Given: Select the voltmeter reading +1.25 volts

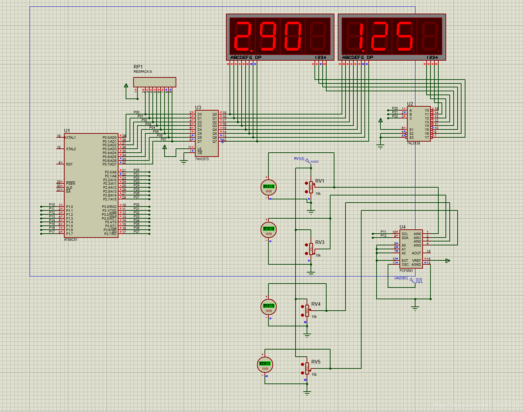Looking at the screenshot, I should tap(265, 365).
